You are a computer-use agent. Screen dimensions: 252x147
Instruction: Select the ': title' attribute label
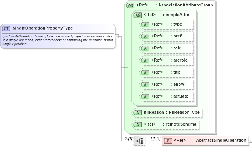pos(176,72)
